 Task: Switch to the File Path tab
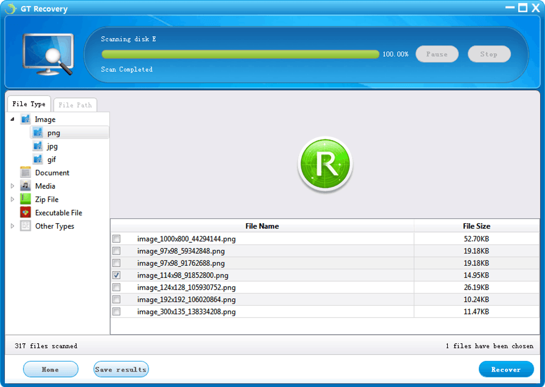point(75,105)
